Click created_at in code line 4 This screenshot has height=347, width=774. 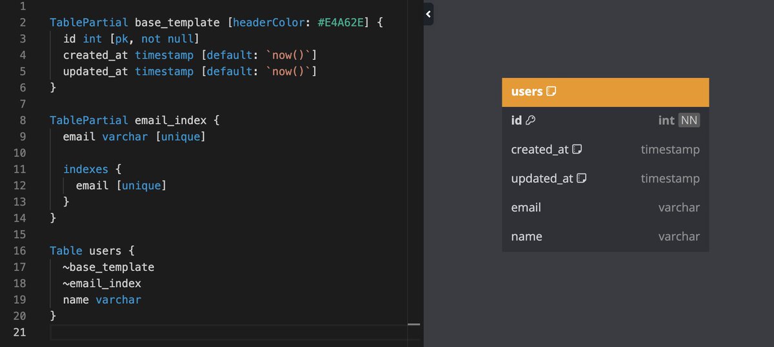[95, 55]
